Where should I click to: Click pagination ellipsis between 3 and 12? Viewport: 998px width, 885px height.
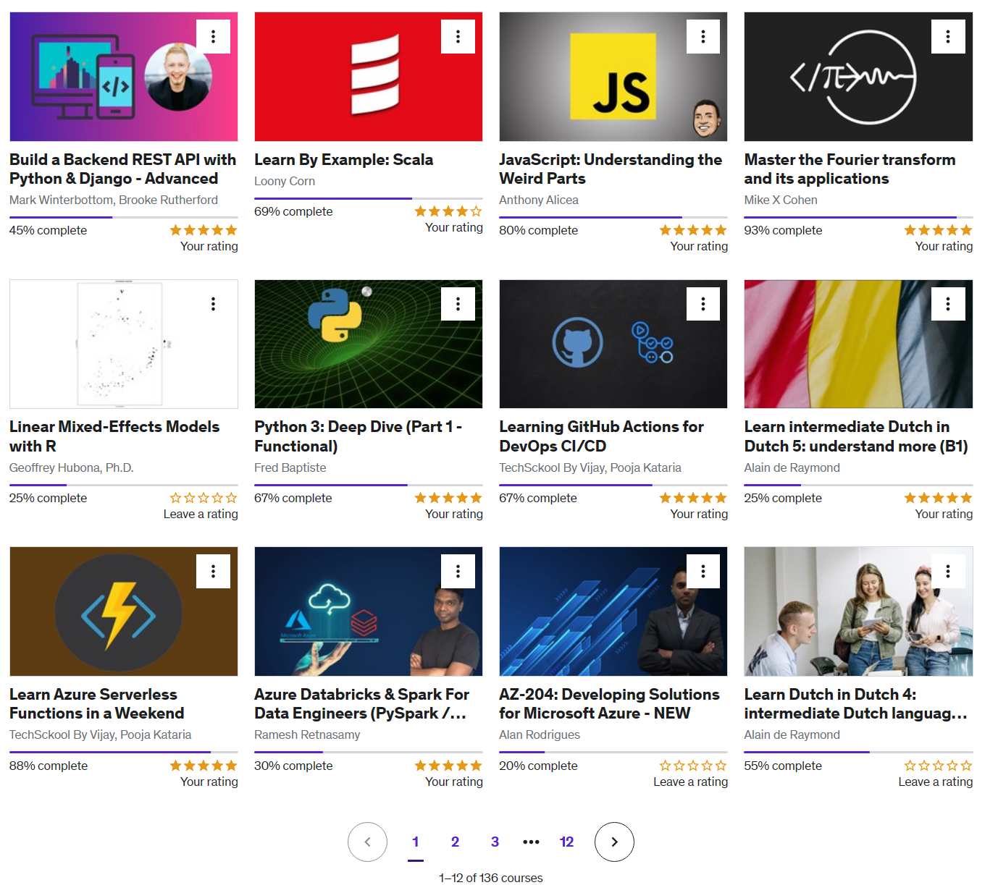(531, 842)
